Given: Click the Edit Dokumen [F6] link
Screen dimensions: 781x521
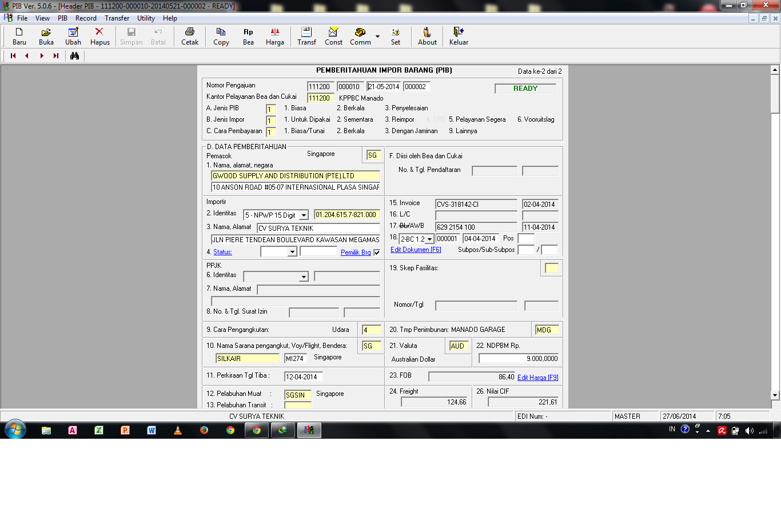Looking at the screenshot, I should click(416, 250).
